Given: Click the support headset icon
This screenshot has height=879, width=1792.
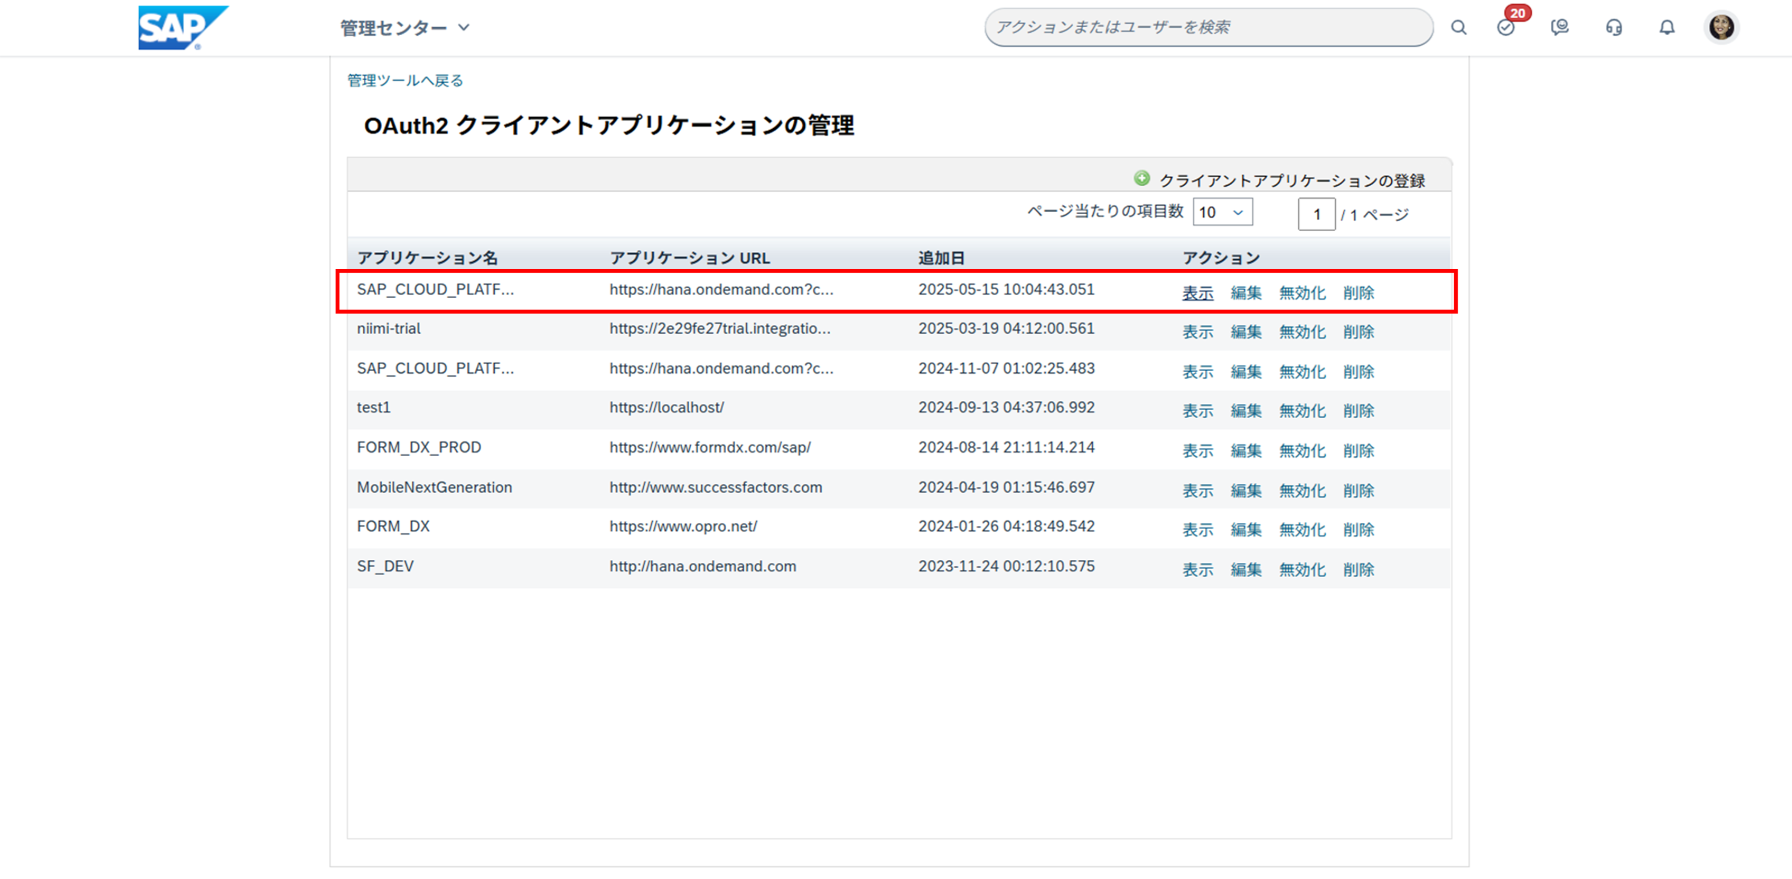Looking at the screenshot, I should pyautogui.click(x=1613, y=28).
